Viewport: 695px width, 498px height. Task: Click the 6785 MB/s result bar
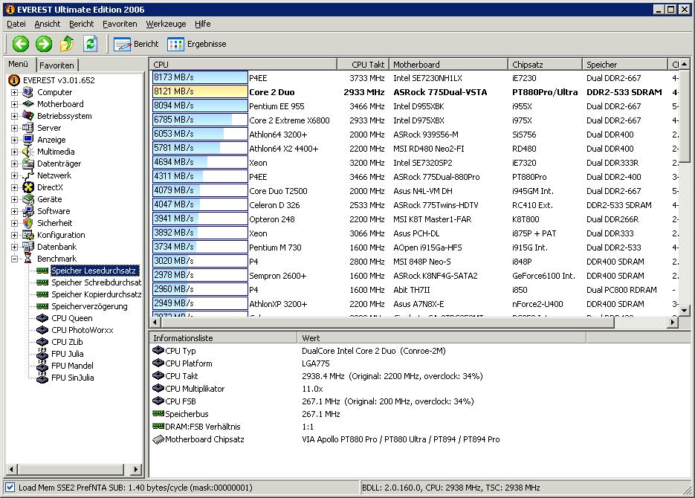tap(200, 120)
